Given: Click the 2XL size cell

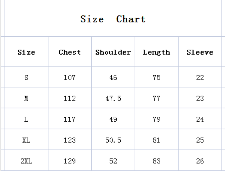Looking at the screenshot, I should [27, 160].
